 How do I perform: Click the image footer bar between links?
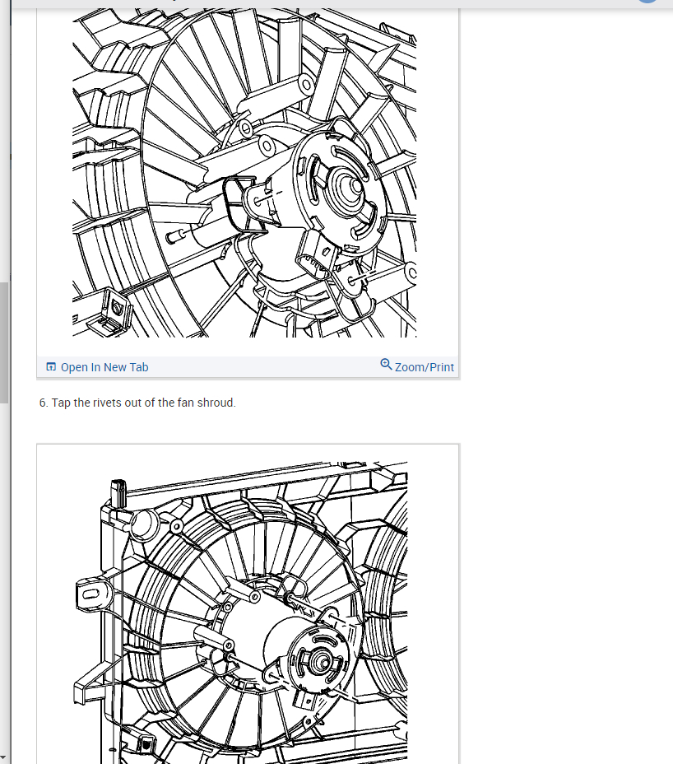tap(264, 367)
